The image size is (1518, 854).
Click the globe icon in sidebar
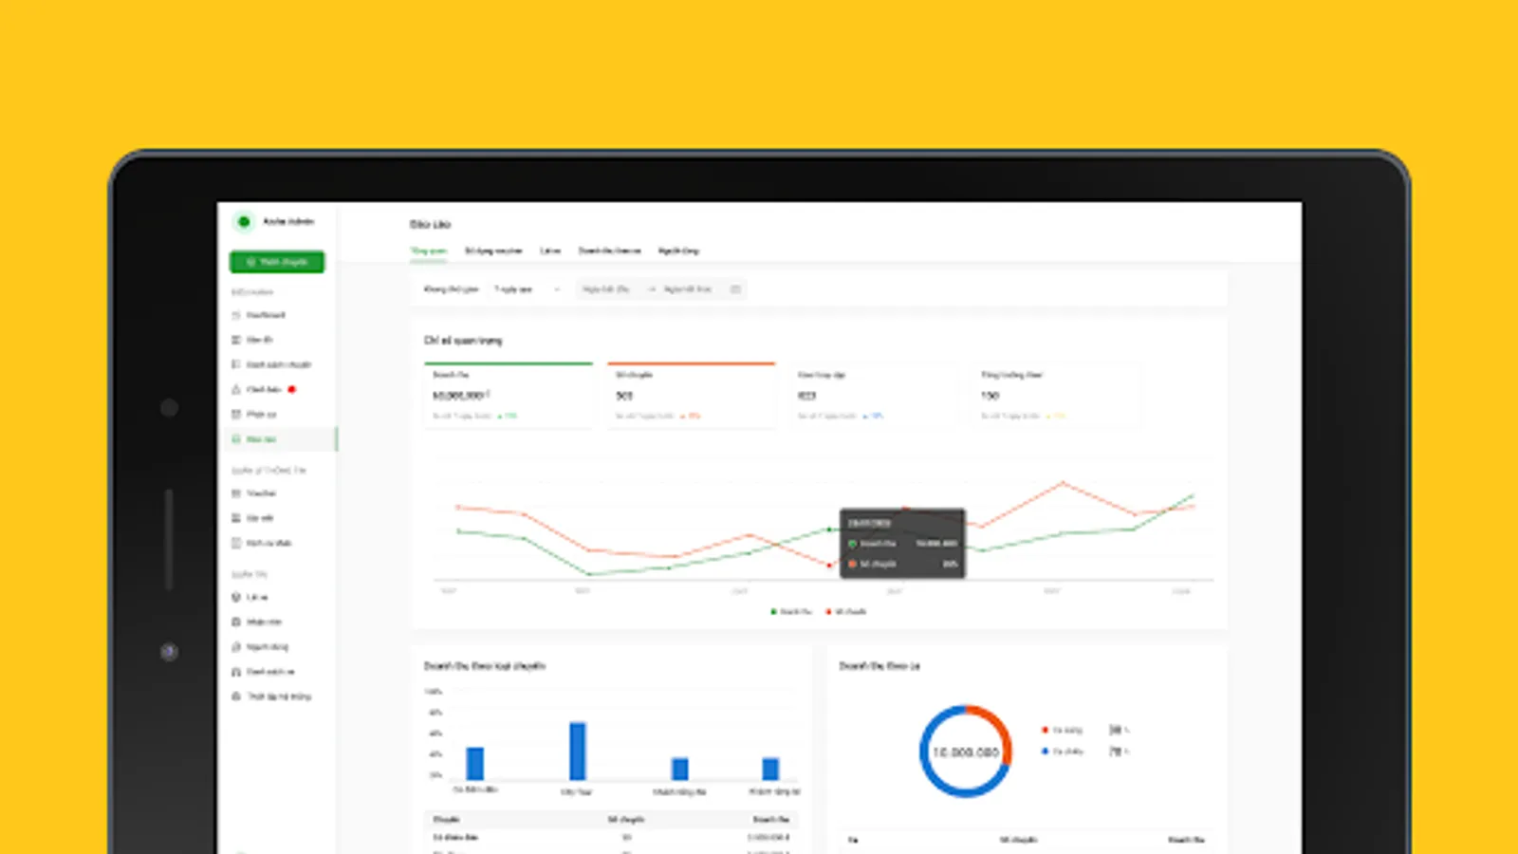(236, 597)
